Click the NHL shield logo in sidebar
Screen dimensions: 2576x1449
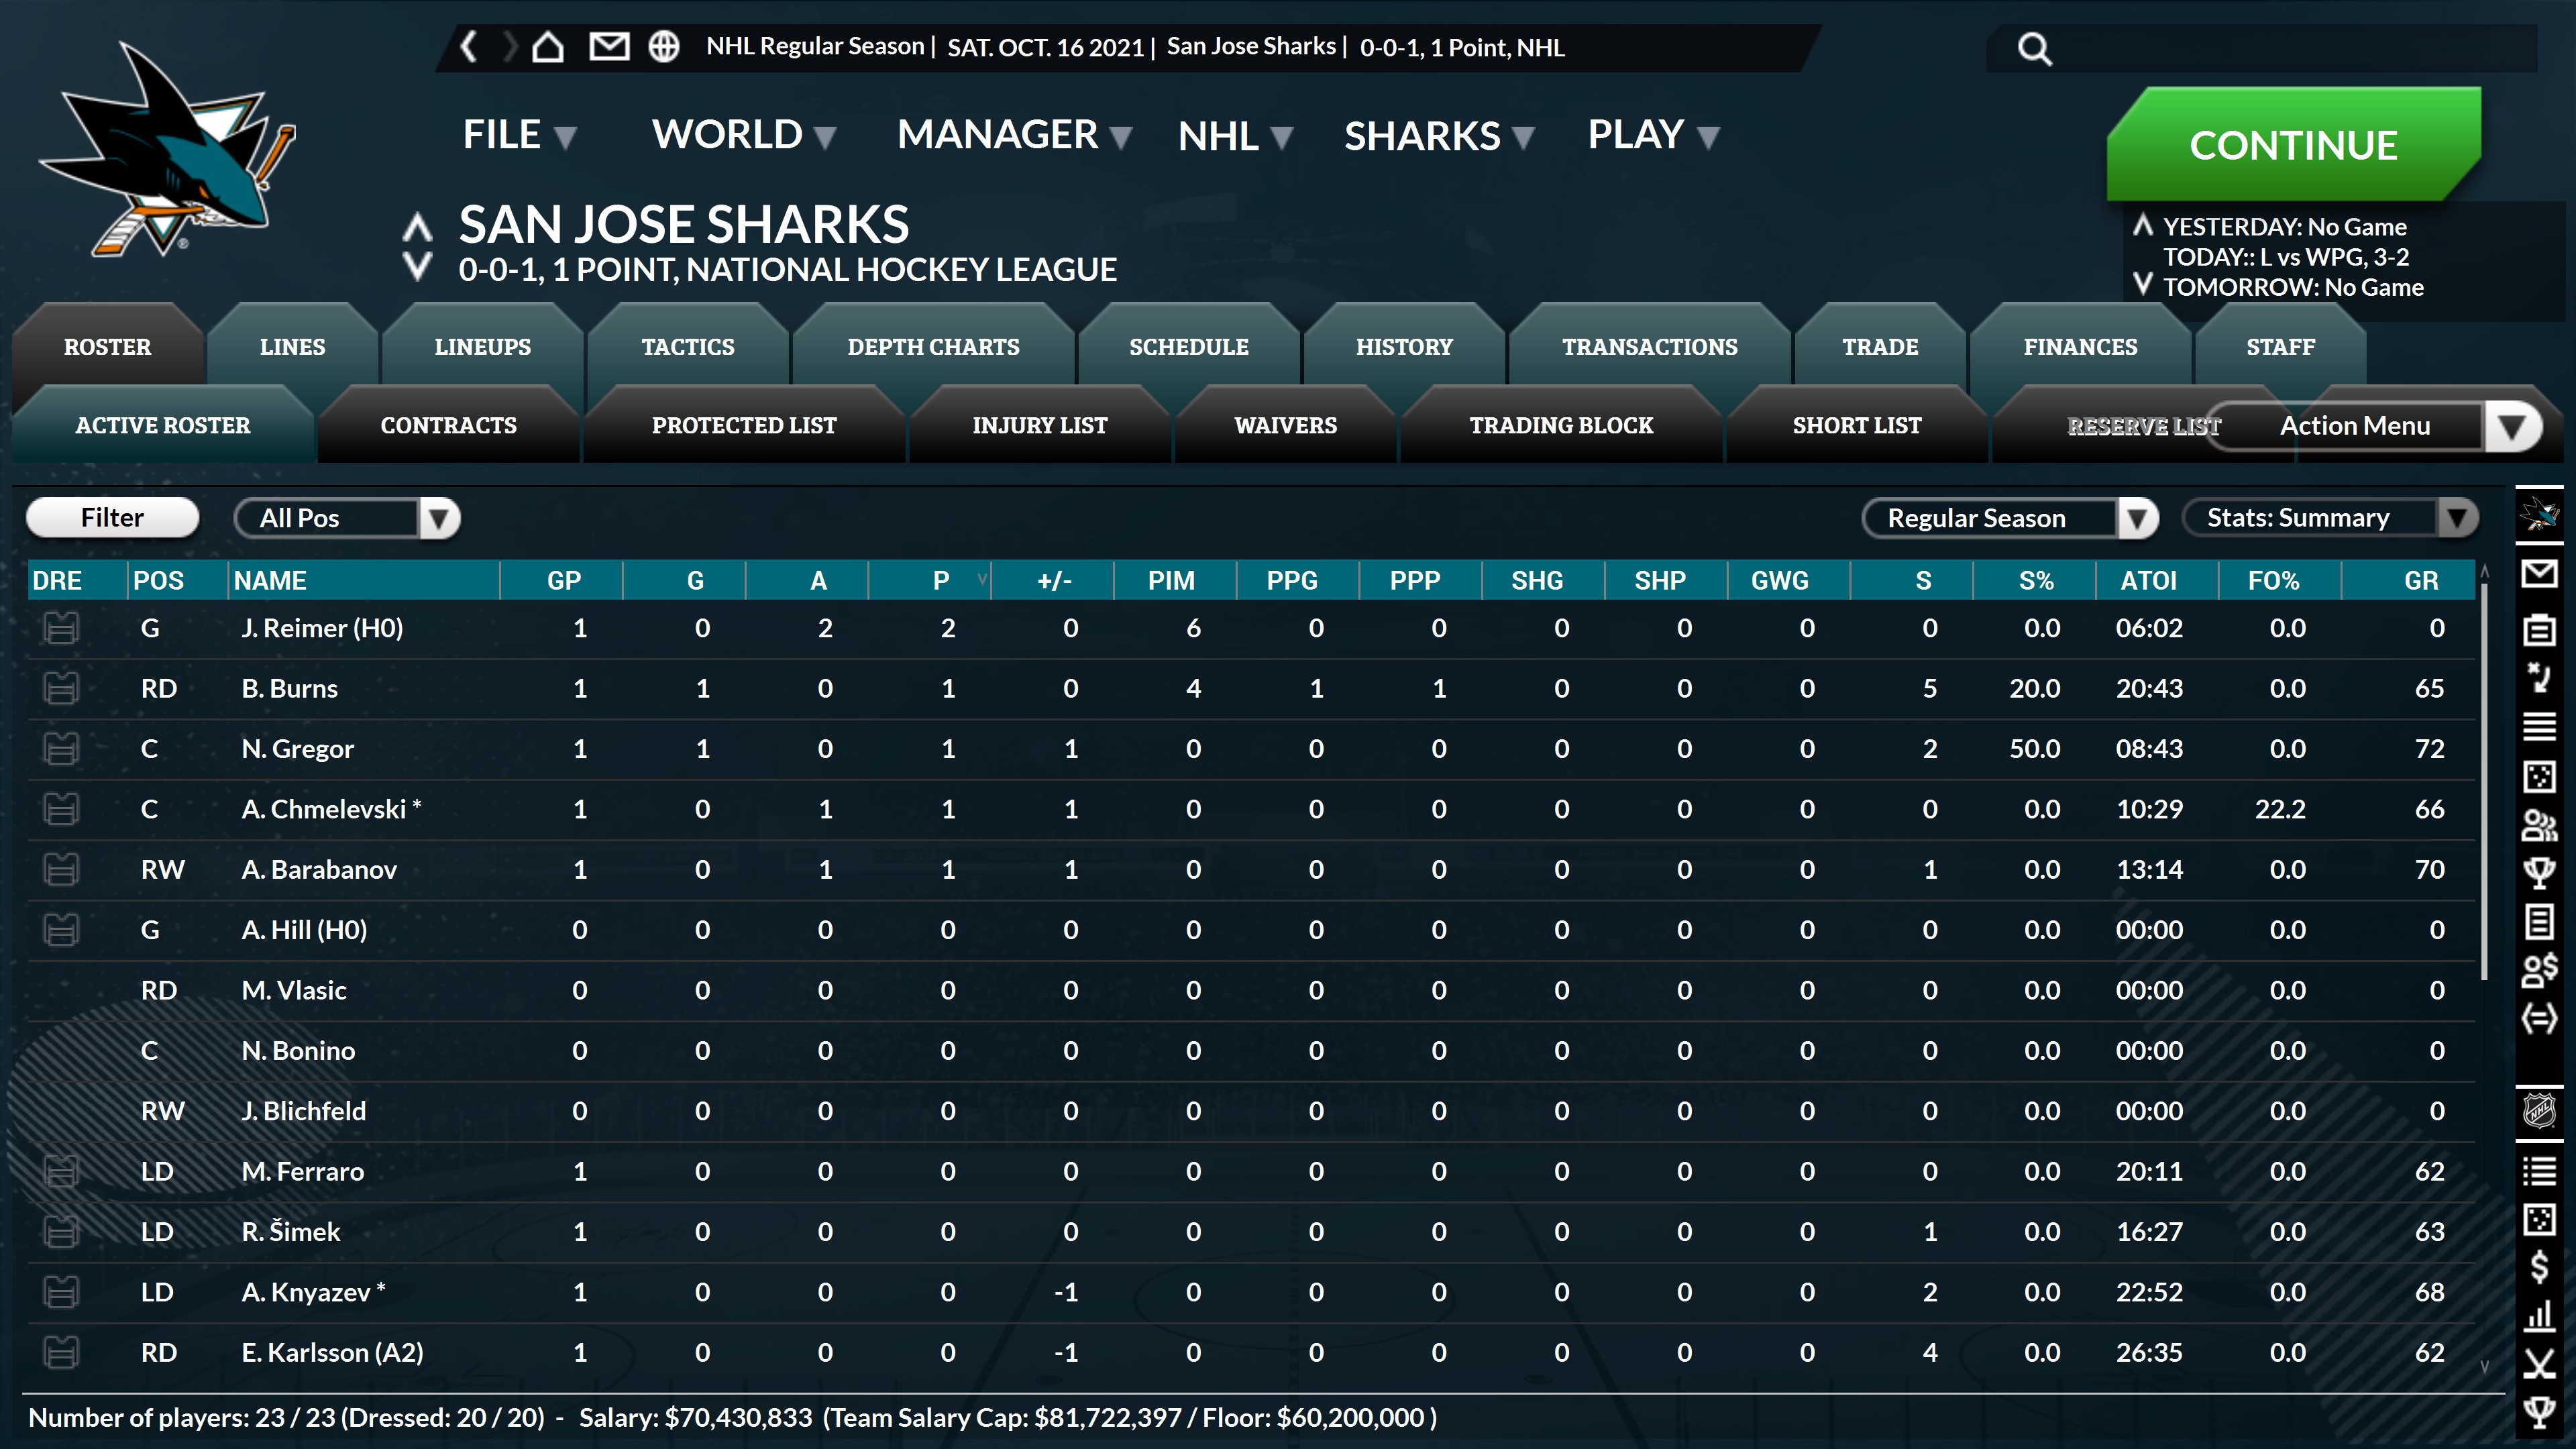[2539, 1110]
